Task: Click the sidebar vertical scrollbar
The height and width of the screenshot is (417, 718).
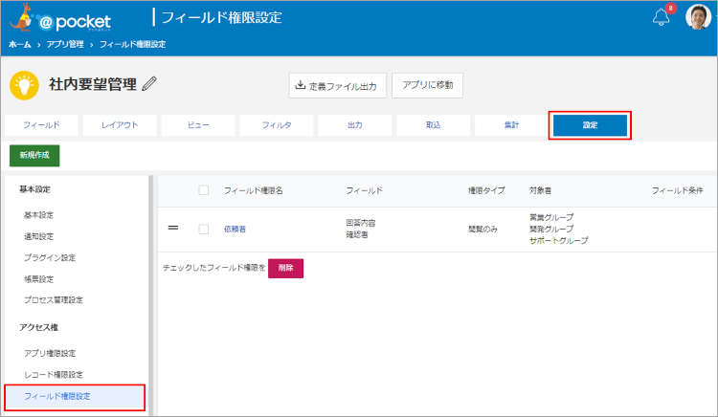Action: coord(150,295)
